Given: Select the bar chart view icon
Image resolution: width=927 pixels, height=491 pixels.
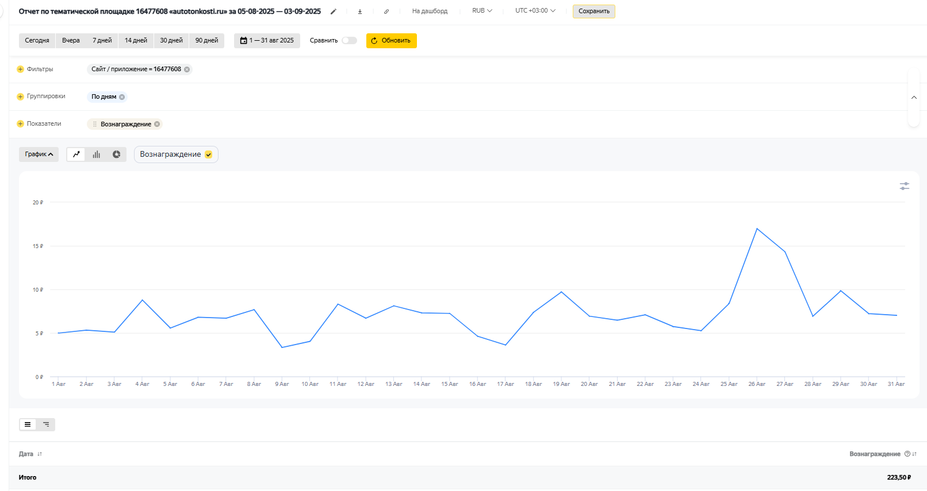Looking at the screenshot, I should 96,154.
